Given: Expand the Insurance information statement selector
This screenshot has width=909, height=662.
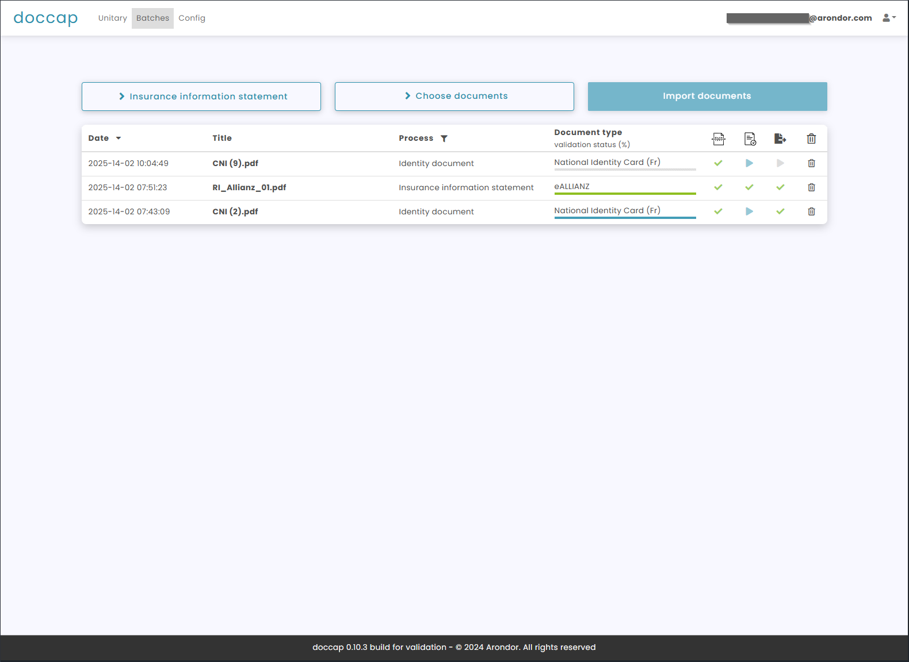Looking at the screenshot, I should [201, 97].
